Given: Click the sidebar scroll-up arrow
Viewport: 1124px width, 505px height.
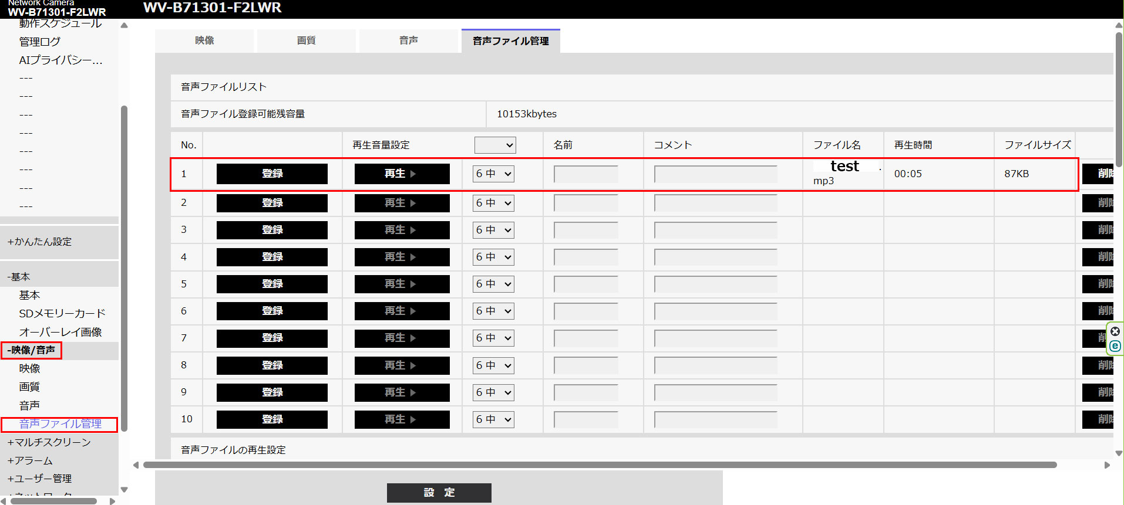Looking at the screenshot, I should click(x=124, y=25).
